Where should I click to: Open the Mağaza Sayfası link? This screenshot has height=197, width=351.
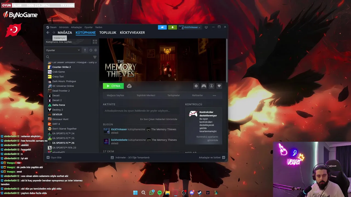tap(115, 95)
